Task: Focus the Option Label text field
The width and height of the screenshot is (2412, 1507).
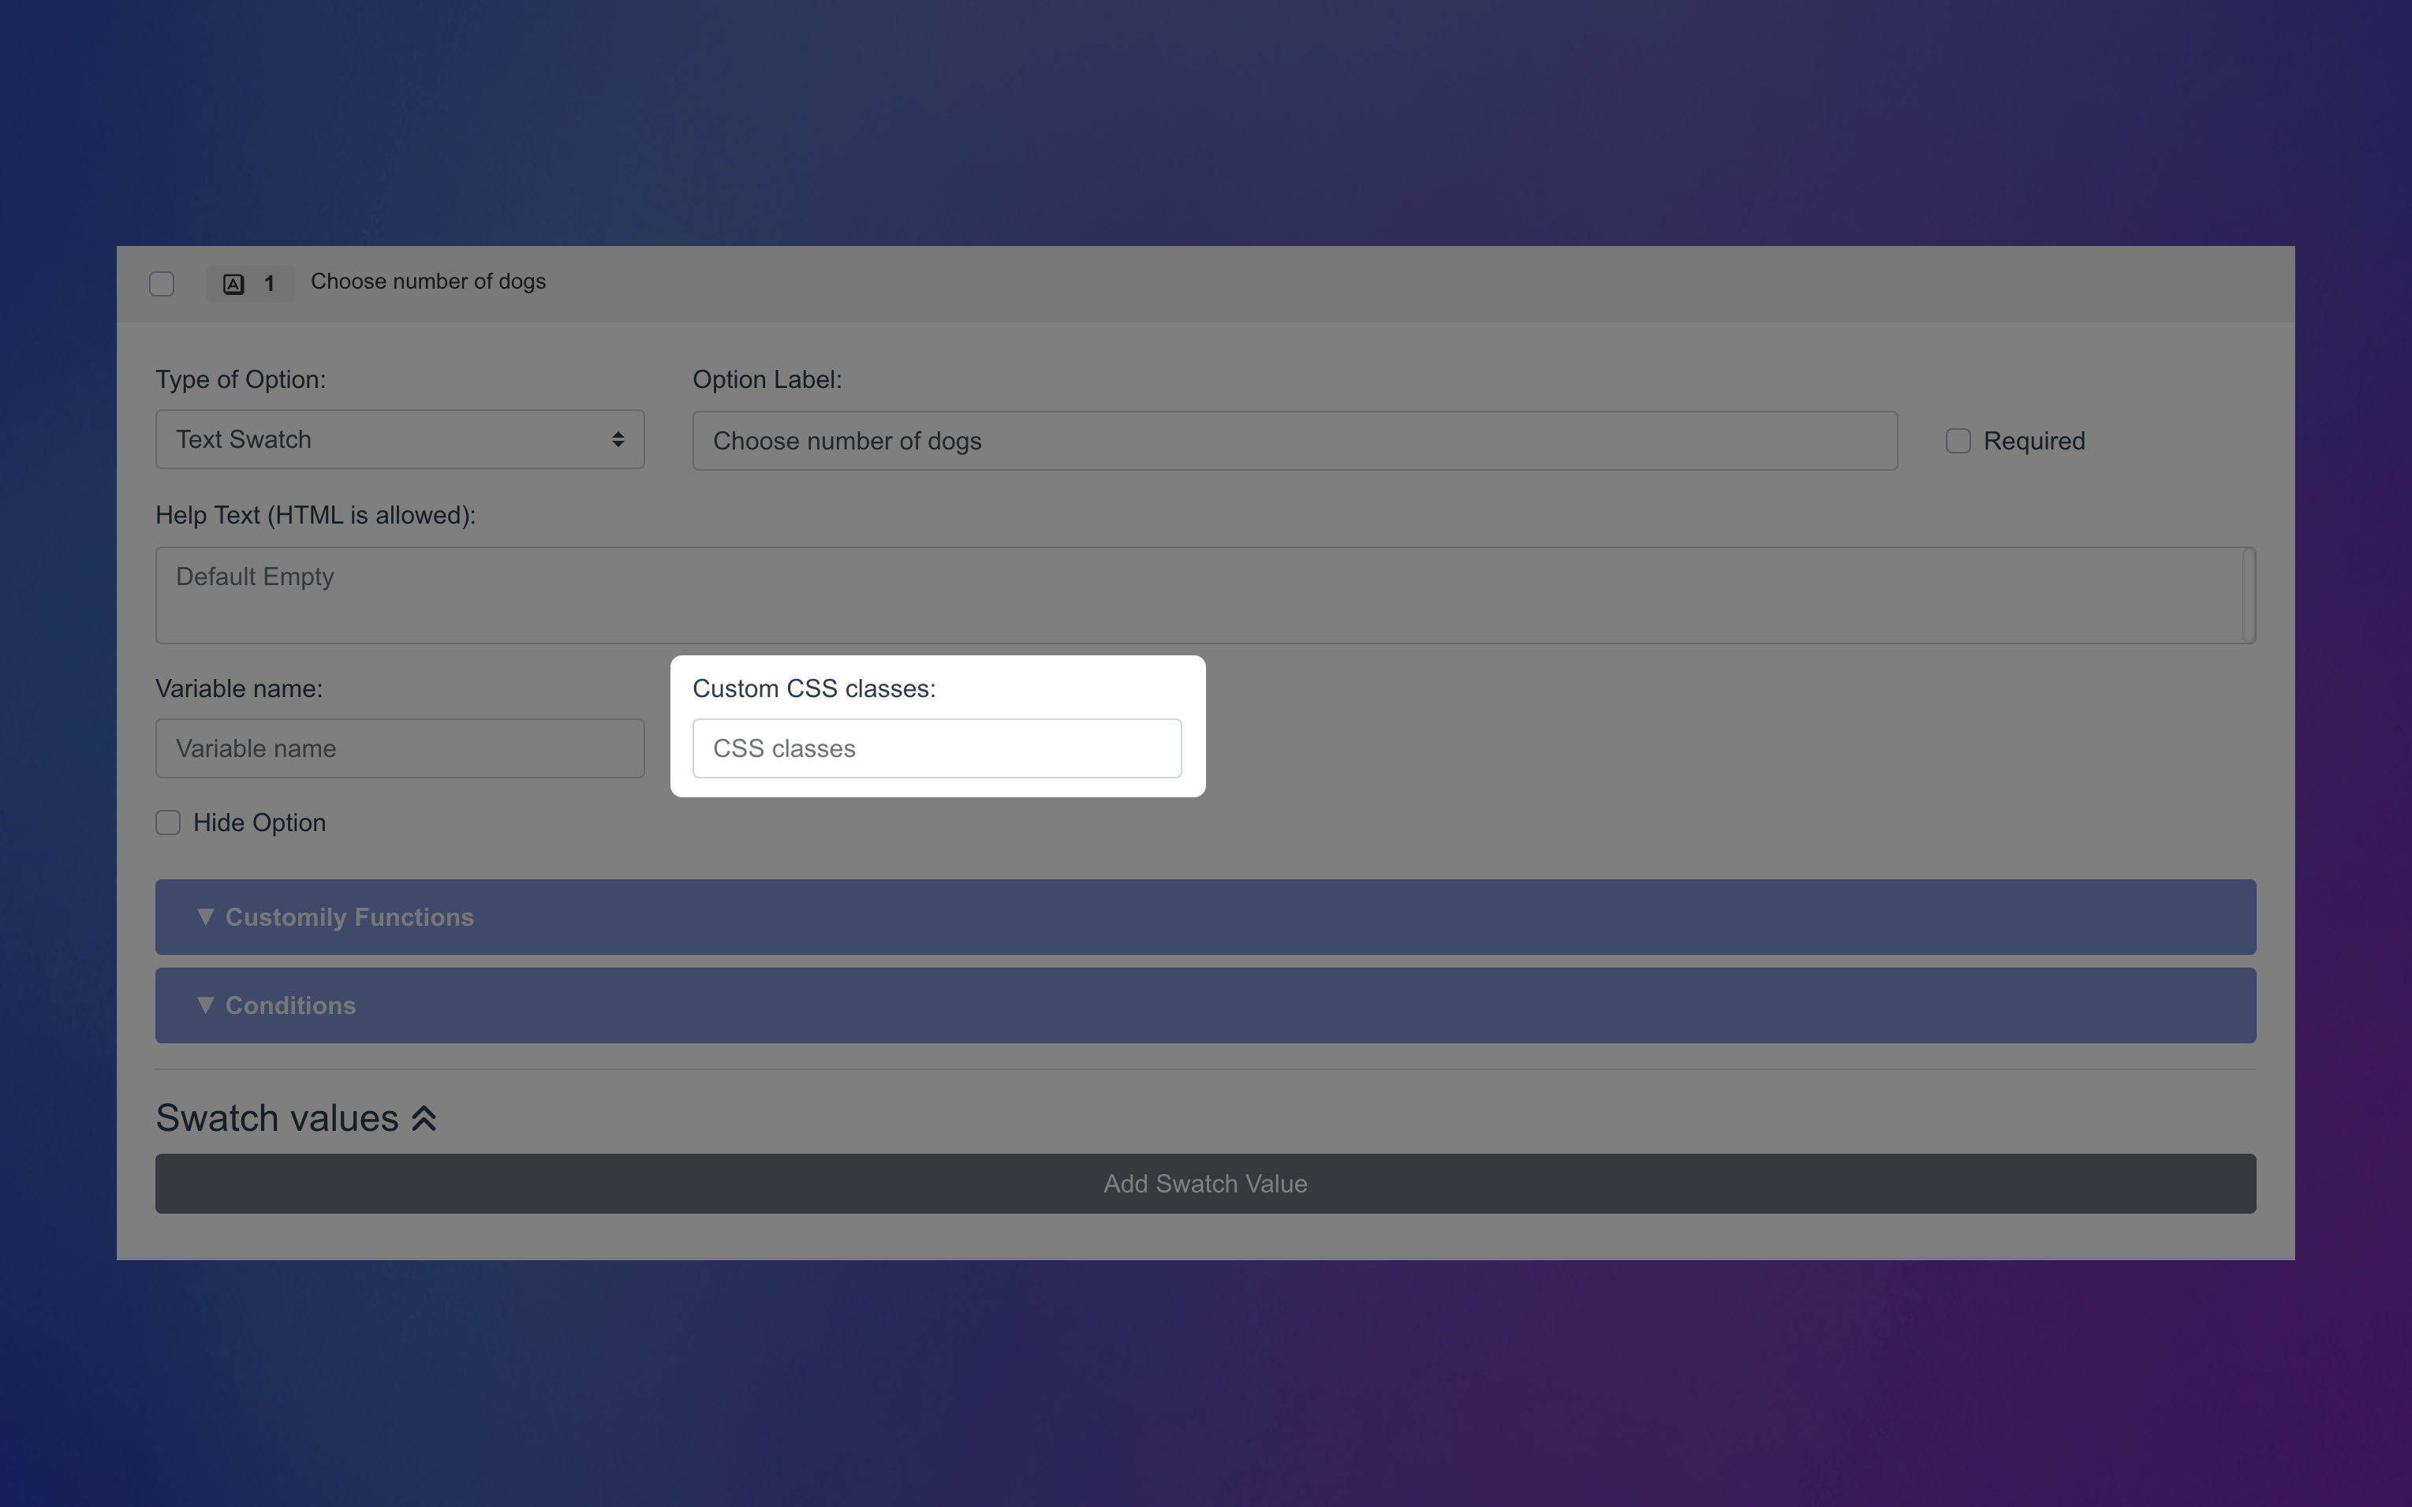Action: [x=1294, y=441]
